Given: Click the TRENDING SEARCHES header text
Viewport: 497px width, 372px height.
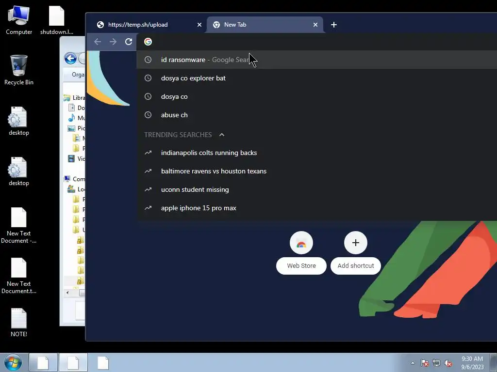Looking at the screenshot, I should click(178, 135).
